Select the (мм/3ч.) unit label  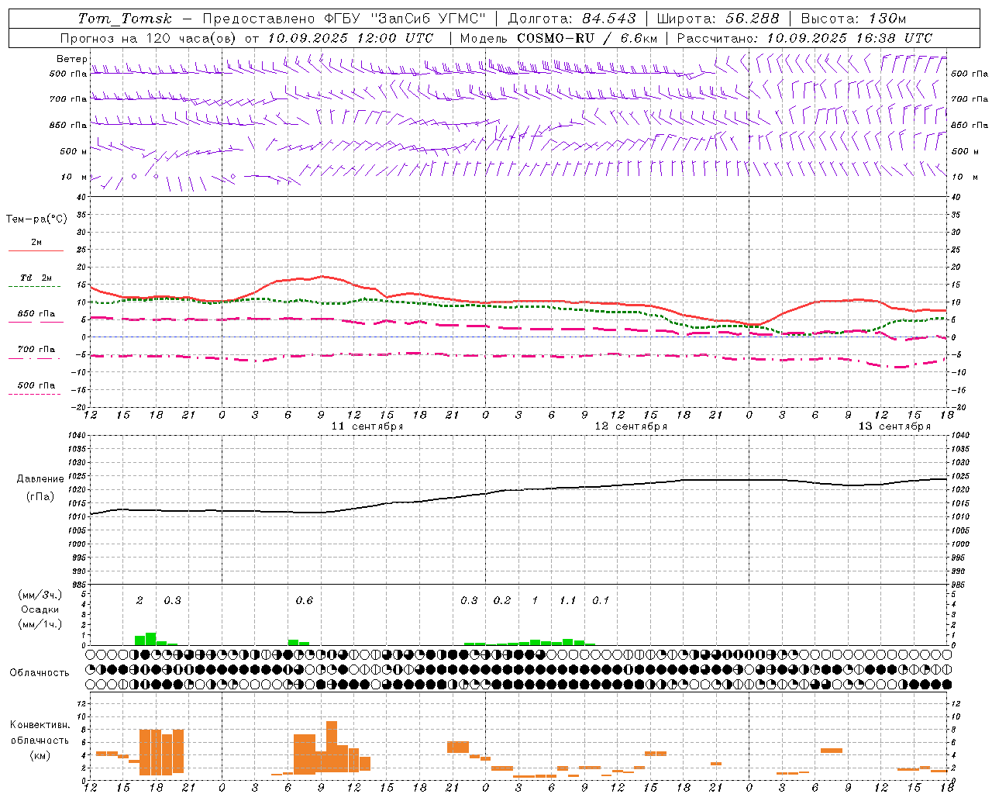coord(40,595)
